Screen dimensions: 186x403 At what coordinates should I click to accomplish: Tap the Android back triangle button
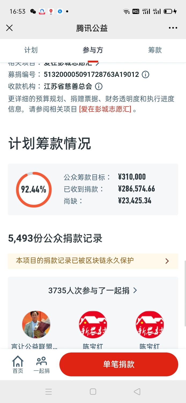137,391
